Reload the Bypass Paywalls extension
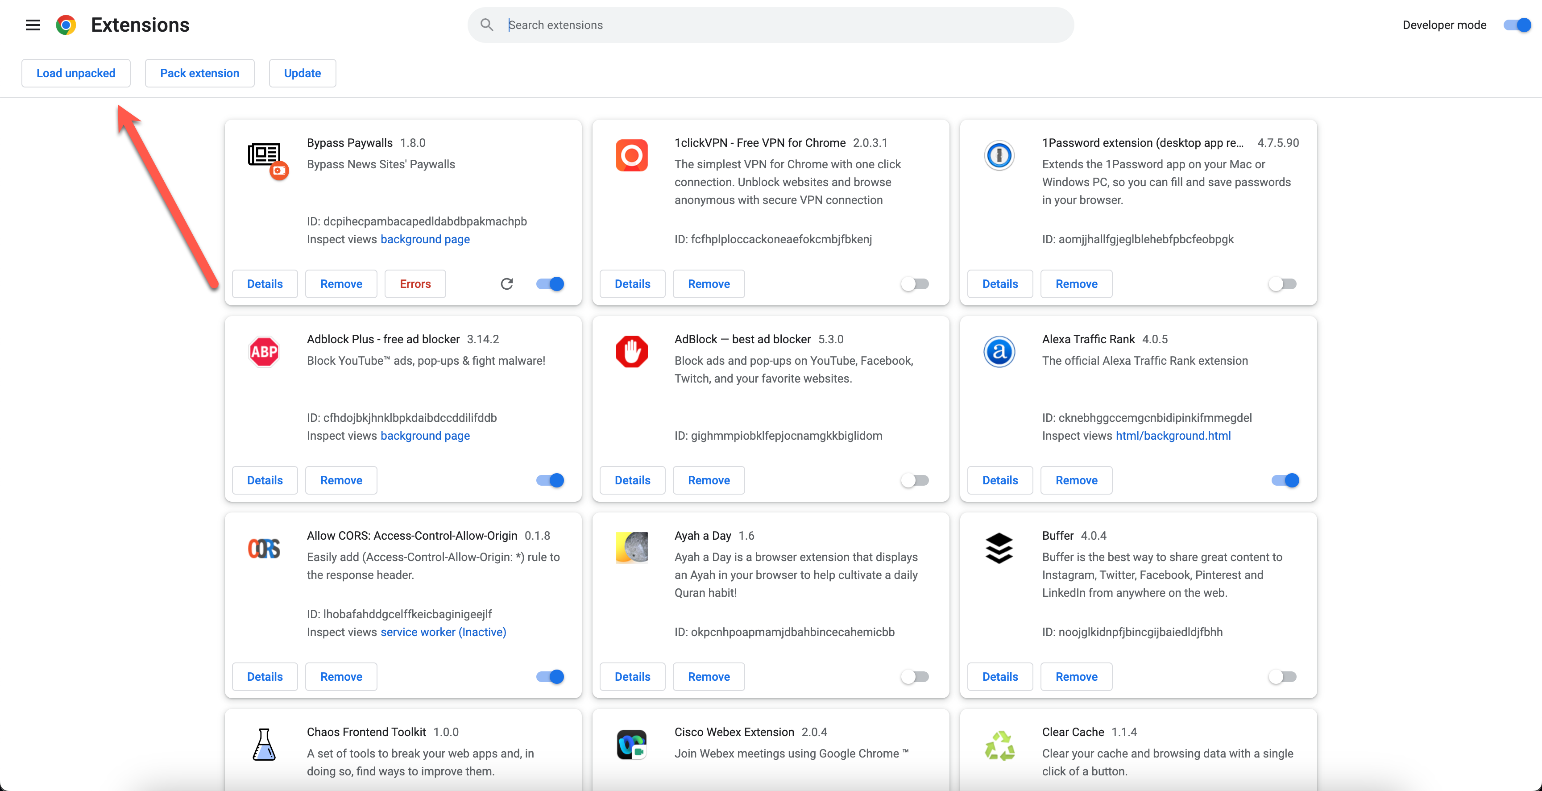This screenshot has width=1542, height=791. coord(506,284)
